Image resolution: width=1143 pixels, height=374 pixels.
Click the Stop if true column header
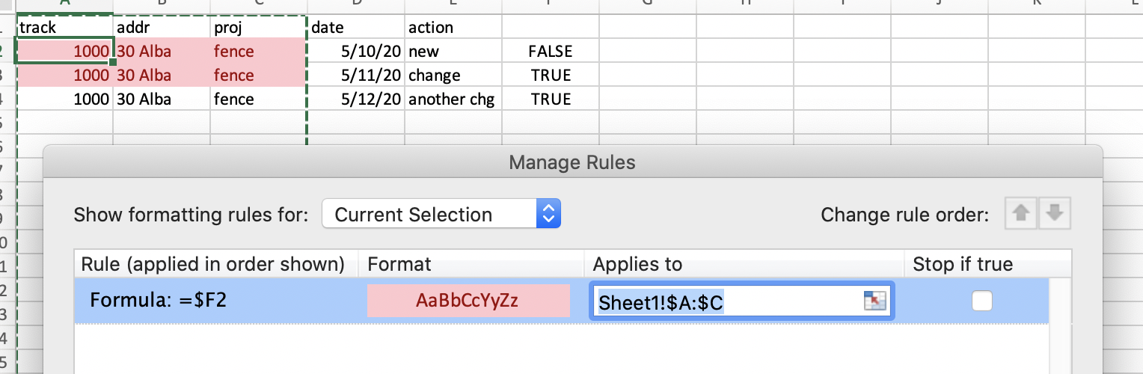(987, 264)
